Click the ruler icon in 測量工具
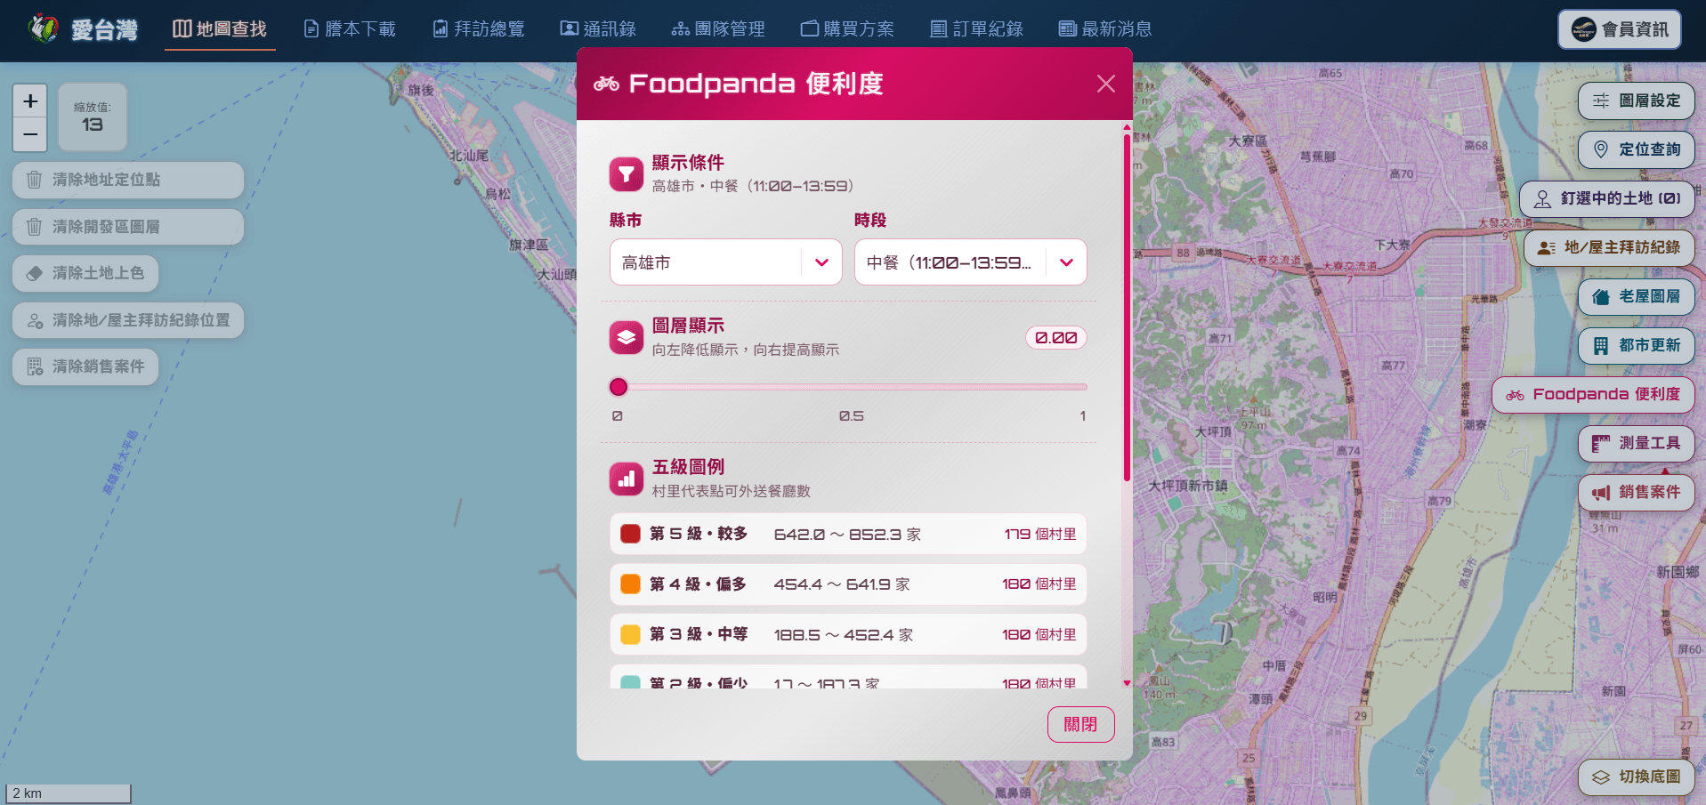The width and height of the screenshot is (1706, 805). pos(1601,443)
